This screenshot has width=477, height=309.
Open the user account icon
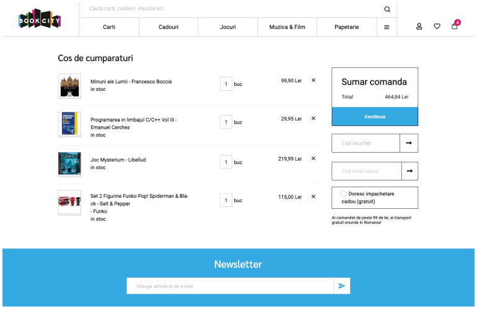tap(419, 27)
